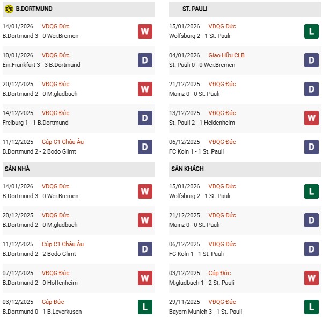Select the D badge for St. Pauli 0 - 0 Wer.Bremen

[x=311, y=60]
